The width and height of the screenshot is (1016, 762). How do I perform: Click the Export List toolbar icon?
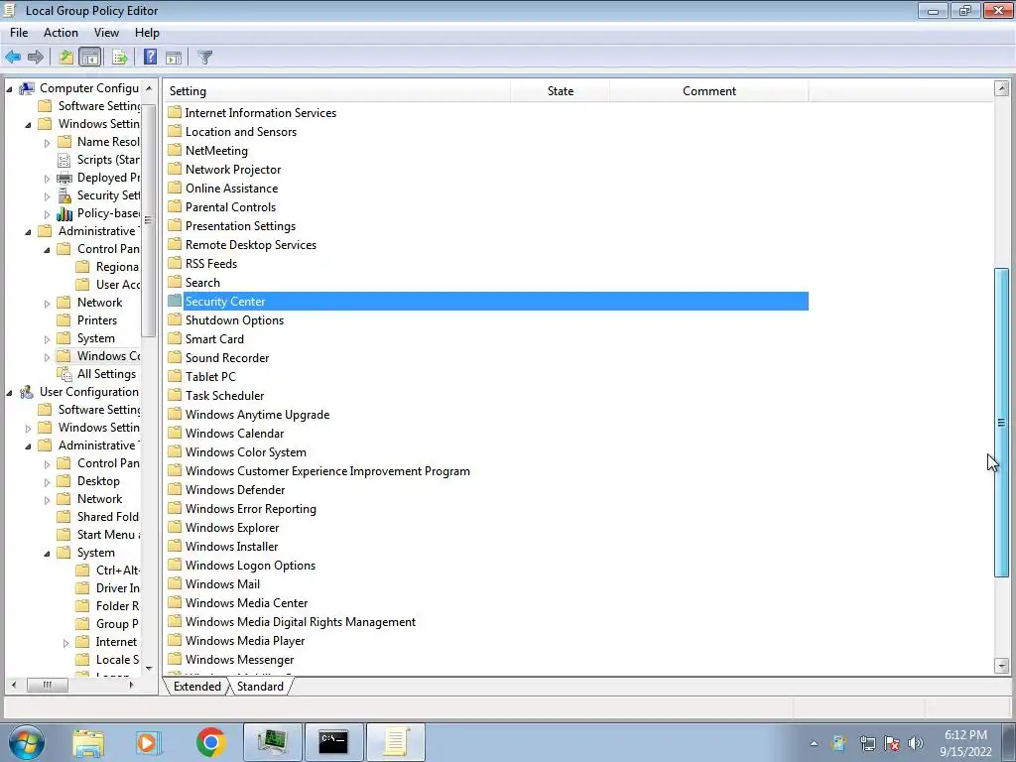coord(119,57)
